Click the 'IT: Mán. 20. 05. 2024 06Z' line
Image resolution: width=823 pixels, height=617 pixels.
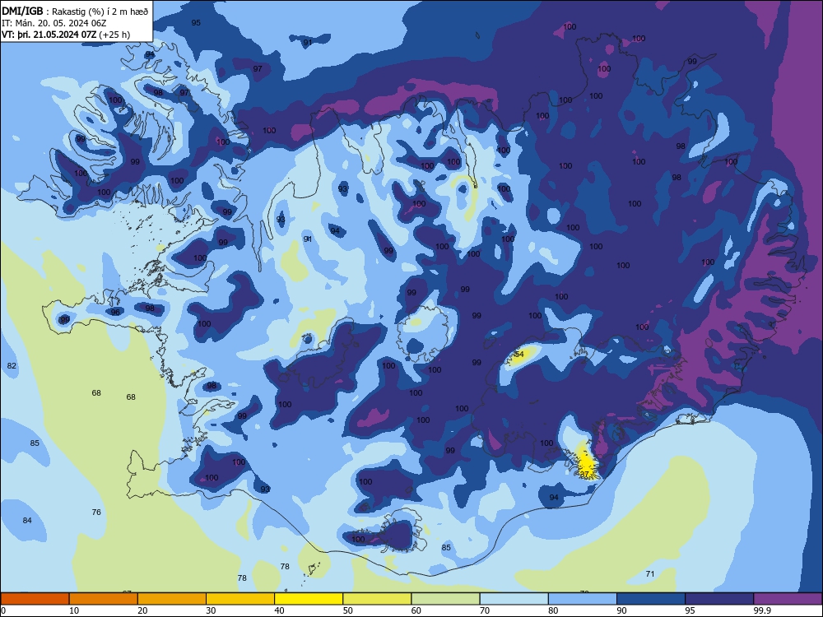(x=54, y=23)
